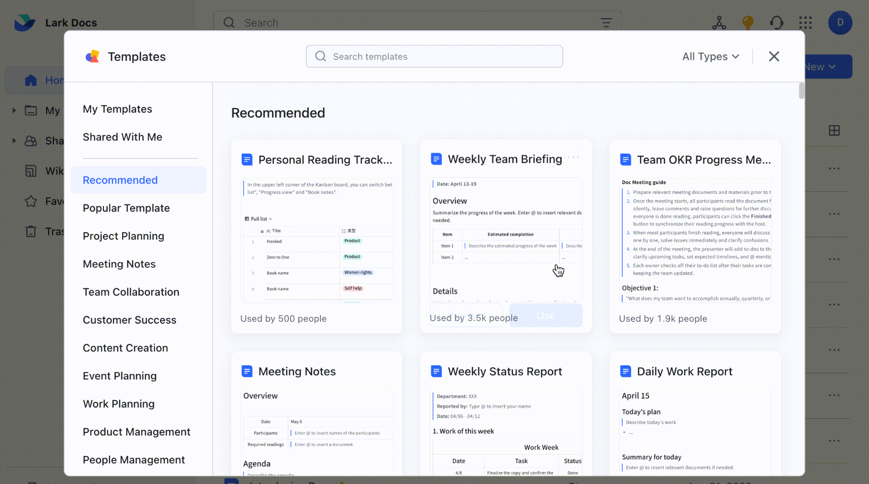
Task: Click the templates list scrollbar
Action: pyautogui.click(x=801, y=91)
